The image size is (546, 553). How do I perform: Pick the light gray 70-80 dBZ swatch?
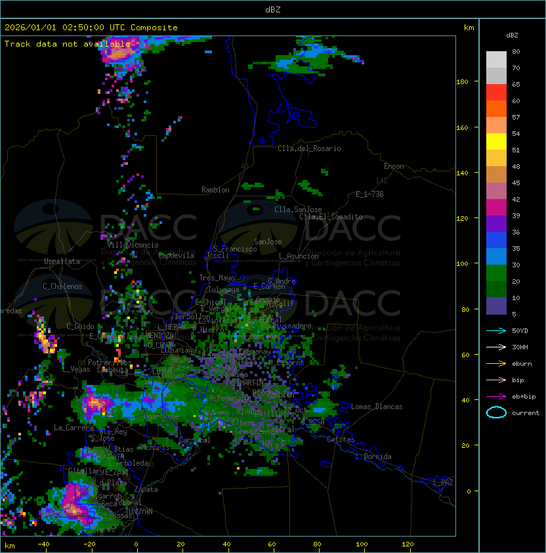[496, 60]
